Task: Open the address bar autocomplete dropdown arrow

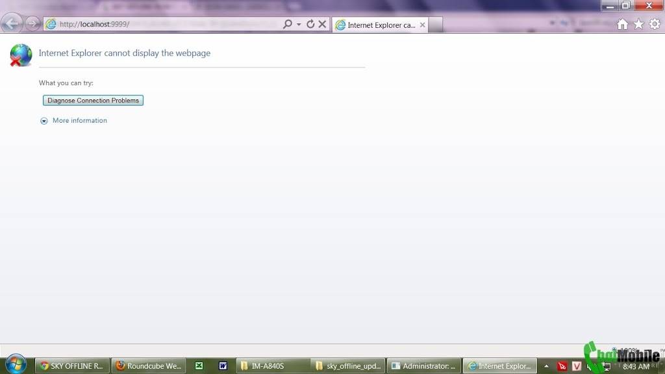Action: [x=299, y=24]
